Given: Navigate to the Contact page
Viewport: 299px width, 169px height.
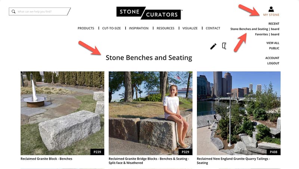Looking at the screenshot, I should (213, 28).
